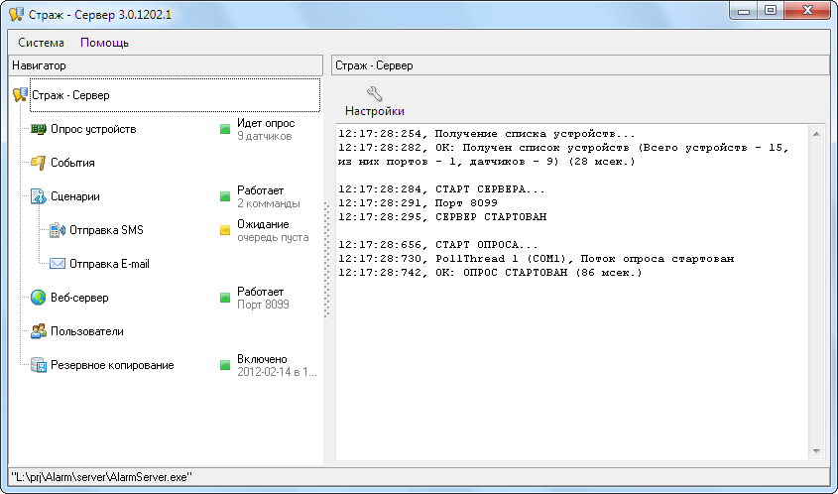The height and width of the screenshot is (494, 838).
Task: Click the Сценарии script icon
Action: [39, 196]
